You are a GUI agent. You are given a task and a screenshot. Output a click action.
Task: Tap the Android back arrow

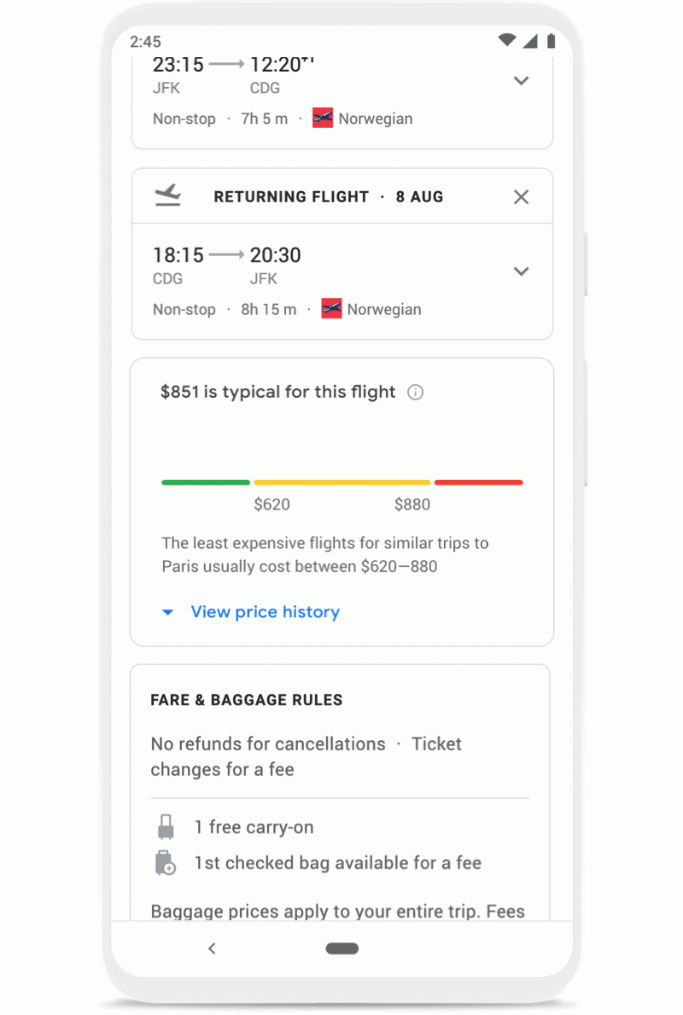[x=212, y=948]
